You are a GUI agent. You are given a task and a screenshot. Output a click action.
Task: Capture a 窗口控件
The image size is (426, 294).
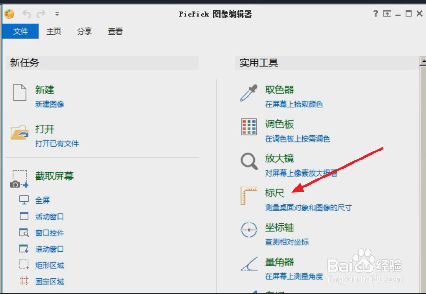[x=49, y=233]
